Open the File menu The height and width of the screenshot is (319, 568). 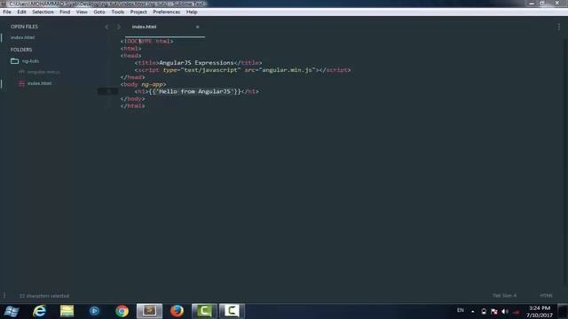click(7, 12)
